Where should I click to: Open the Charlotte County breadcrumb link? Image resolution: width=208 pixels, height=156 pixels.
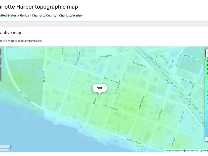coord(44,16)
